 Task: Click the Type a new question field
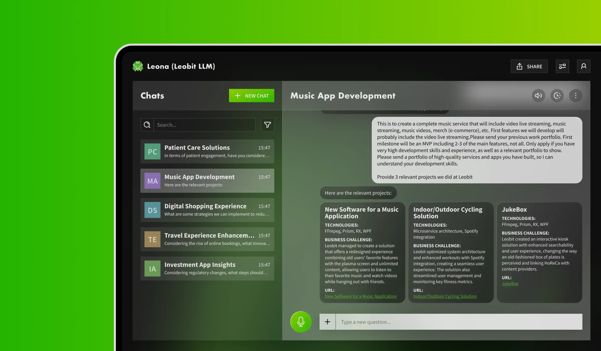click(459, 322)
